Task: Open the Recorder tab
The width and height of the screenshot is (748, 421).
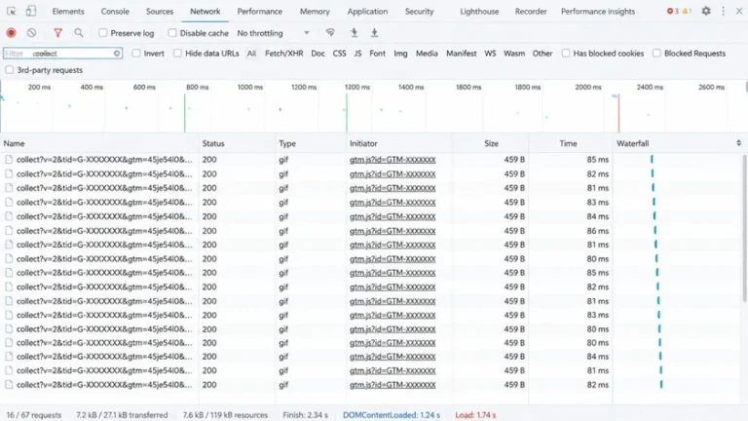Action: [x=531, y=11]
